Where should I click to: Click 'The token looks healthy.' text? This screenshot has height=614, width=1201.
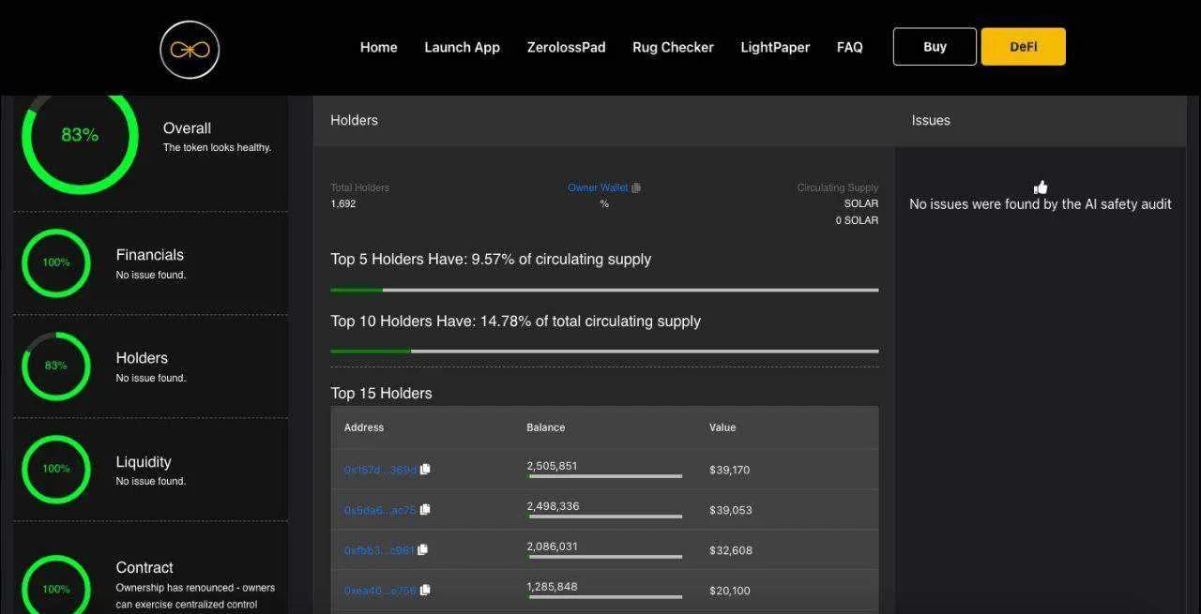(217, 147)
